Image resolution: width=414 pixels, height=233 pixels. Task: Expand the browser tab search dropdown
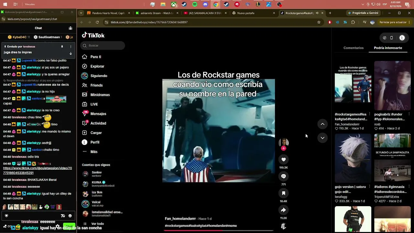pyautogui.click(x=81, y=13)
